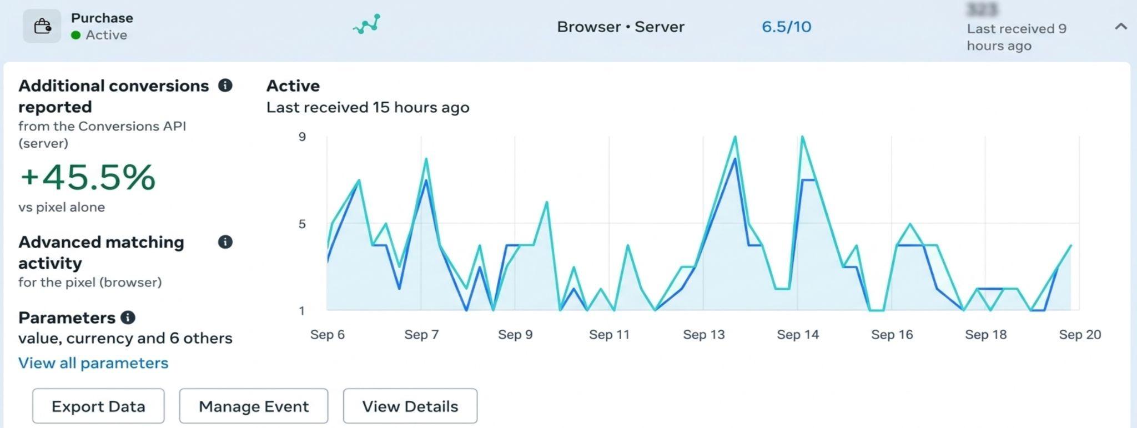The height and width of the screenshot is (428, 1137).
Task: Open the 6.5/10 match quality score
Action: (x=786, y=27)
